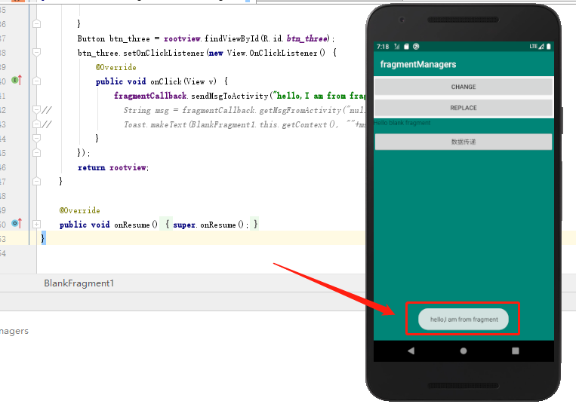This screenshot has width=576, height=410.
Task: Click the battery icon in emulator status bar
Action: click(549, 46)
